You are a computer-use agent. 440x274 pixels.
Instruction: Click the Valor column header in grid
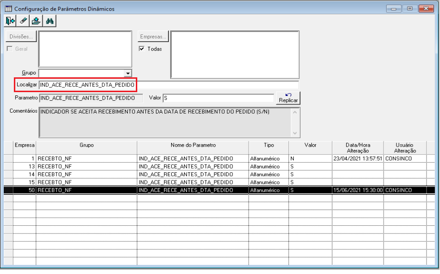tap(310, 148)
